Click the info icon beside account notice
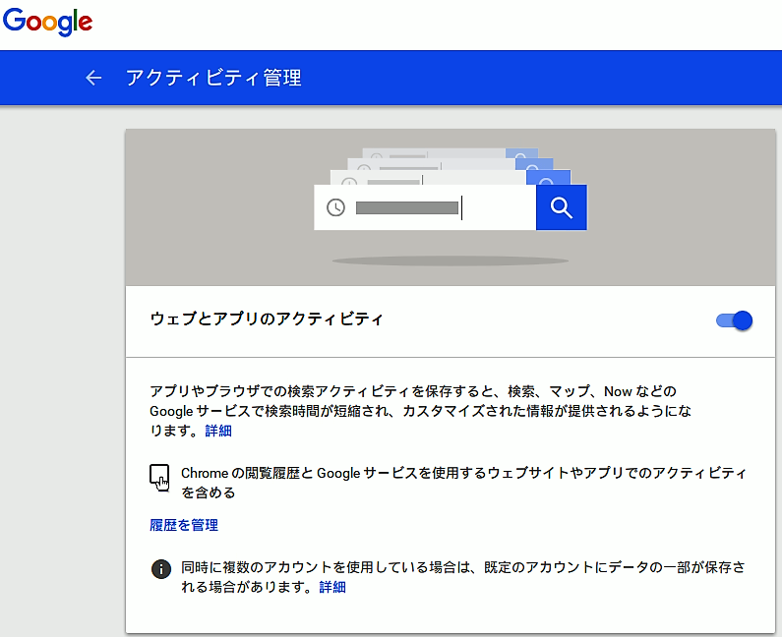The width and height of the screenshot is (782, 637). coord(160,569)
